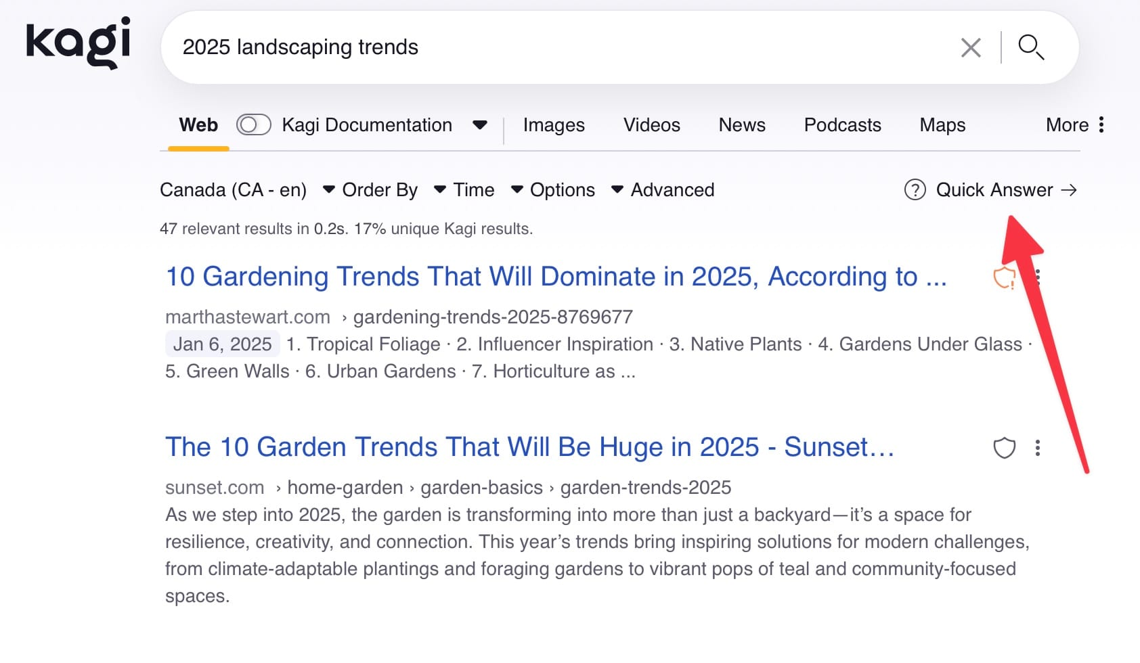Click the 'Tropical Foliage' snippet text
The width and height of the screenshot is (1140, 663).
[x=374, y=344]
